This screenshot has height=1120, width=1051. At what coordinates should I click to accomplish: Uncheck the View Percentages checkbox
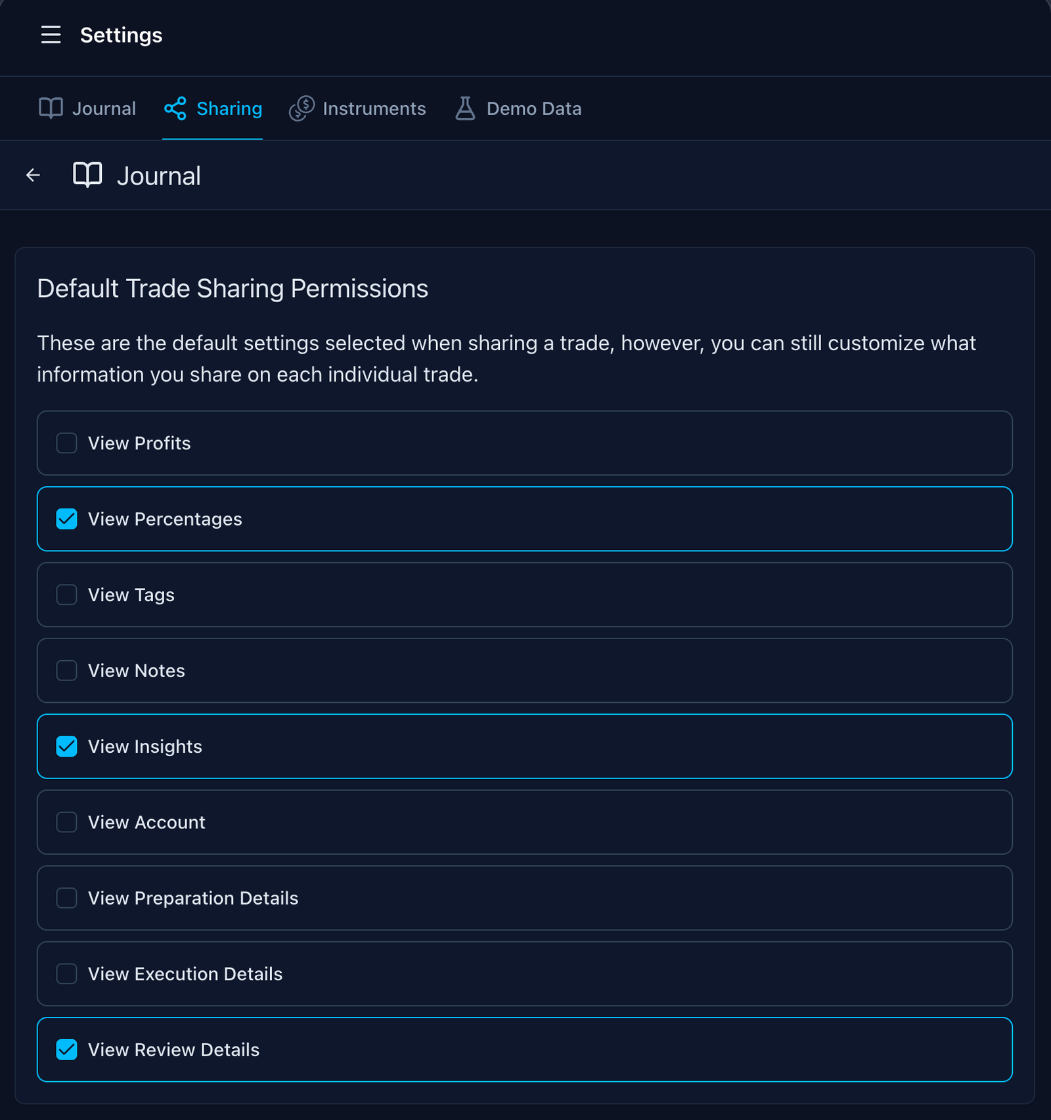click(x=67, y=519)
